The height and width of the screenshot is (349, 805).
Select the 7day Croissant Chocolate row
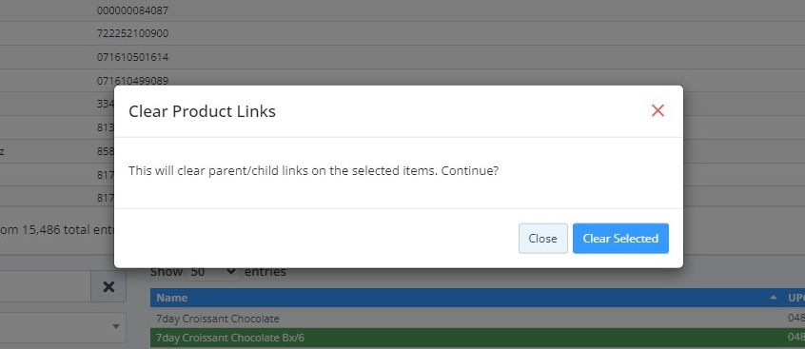click(x=478, y=319)
